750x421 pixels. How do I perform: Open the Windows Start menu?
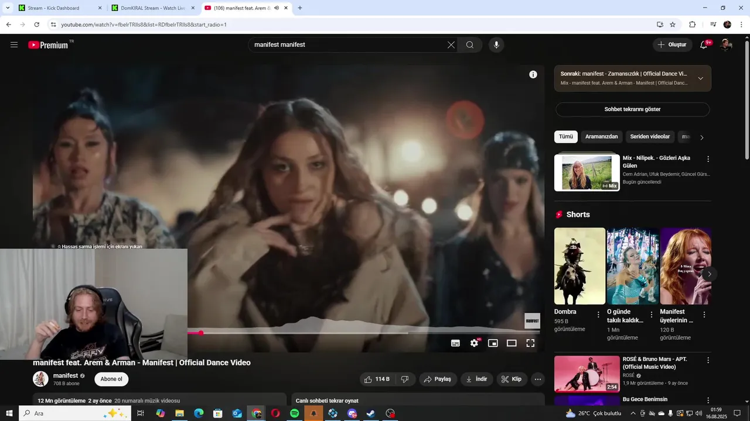click(9, 413)
